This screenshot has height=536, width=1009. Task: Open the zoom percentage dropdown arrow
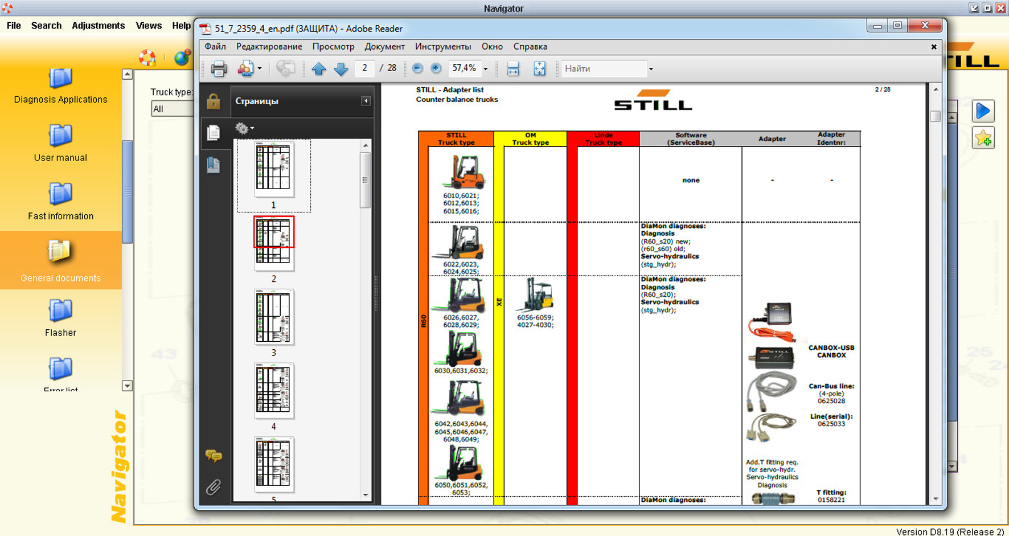point(486,69)
